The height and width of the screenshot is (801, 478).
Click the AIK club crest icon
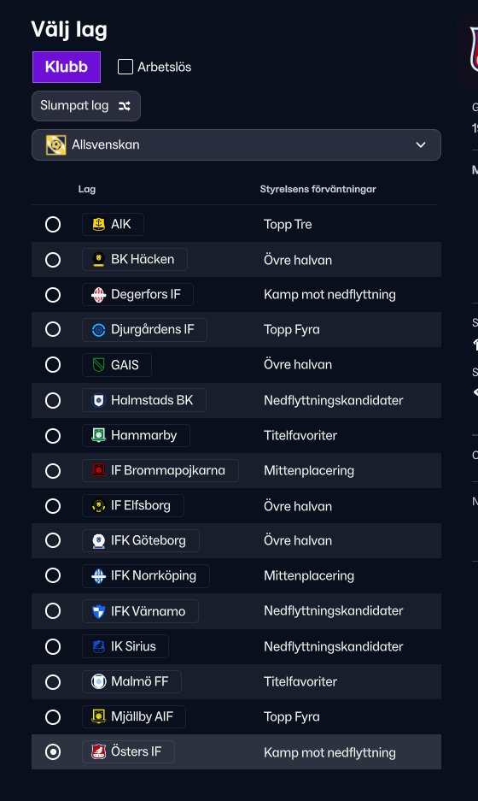98,224
